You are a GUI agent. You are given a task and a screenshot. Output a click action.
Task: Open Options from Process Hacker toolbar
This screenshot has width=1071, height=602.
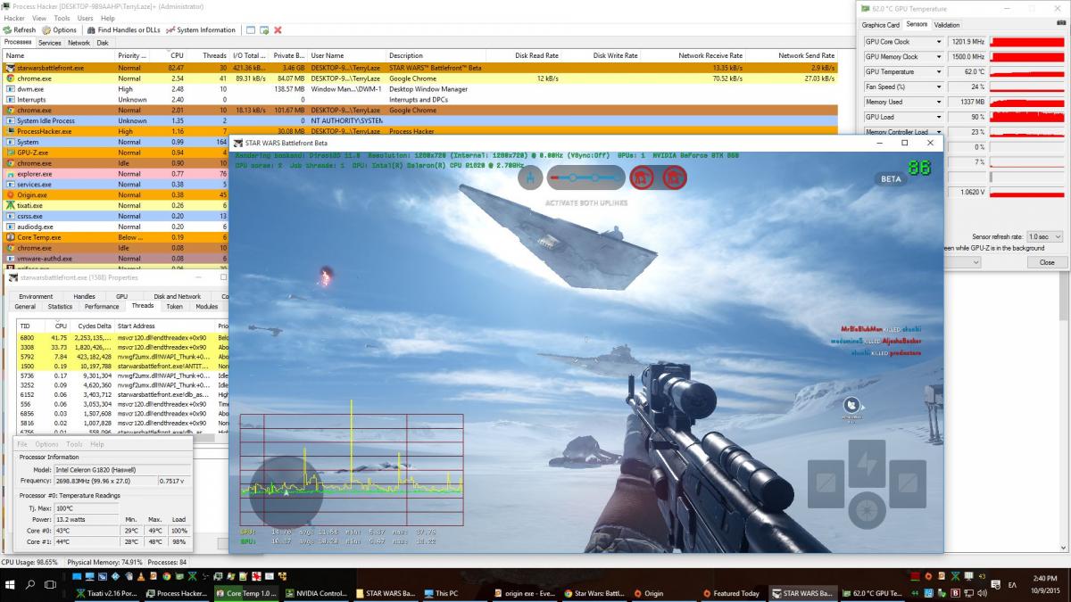(x=60, y=29)
